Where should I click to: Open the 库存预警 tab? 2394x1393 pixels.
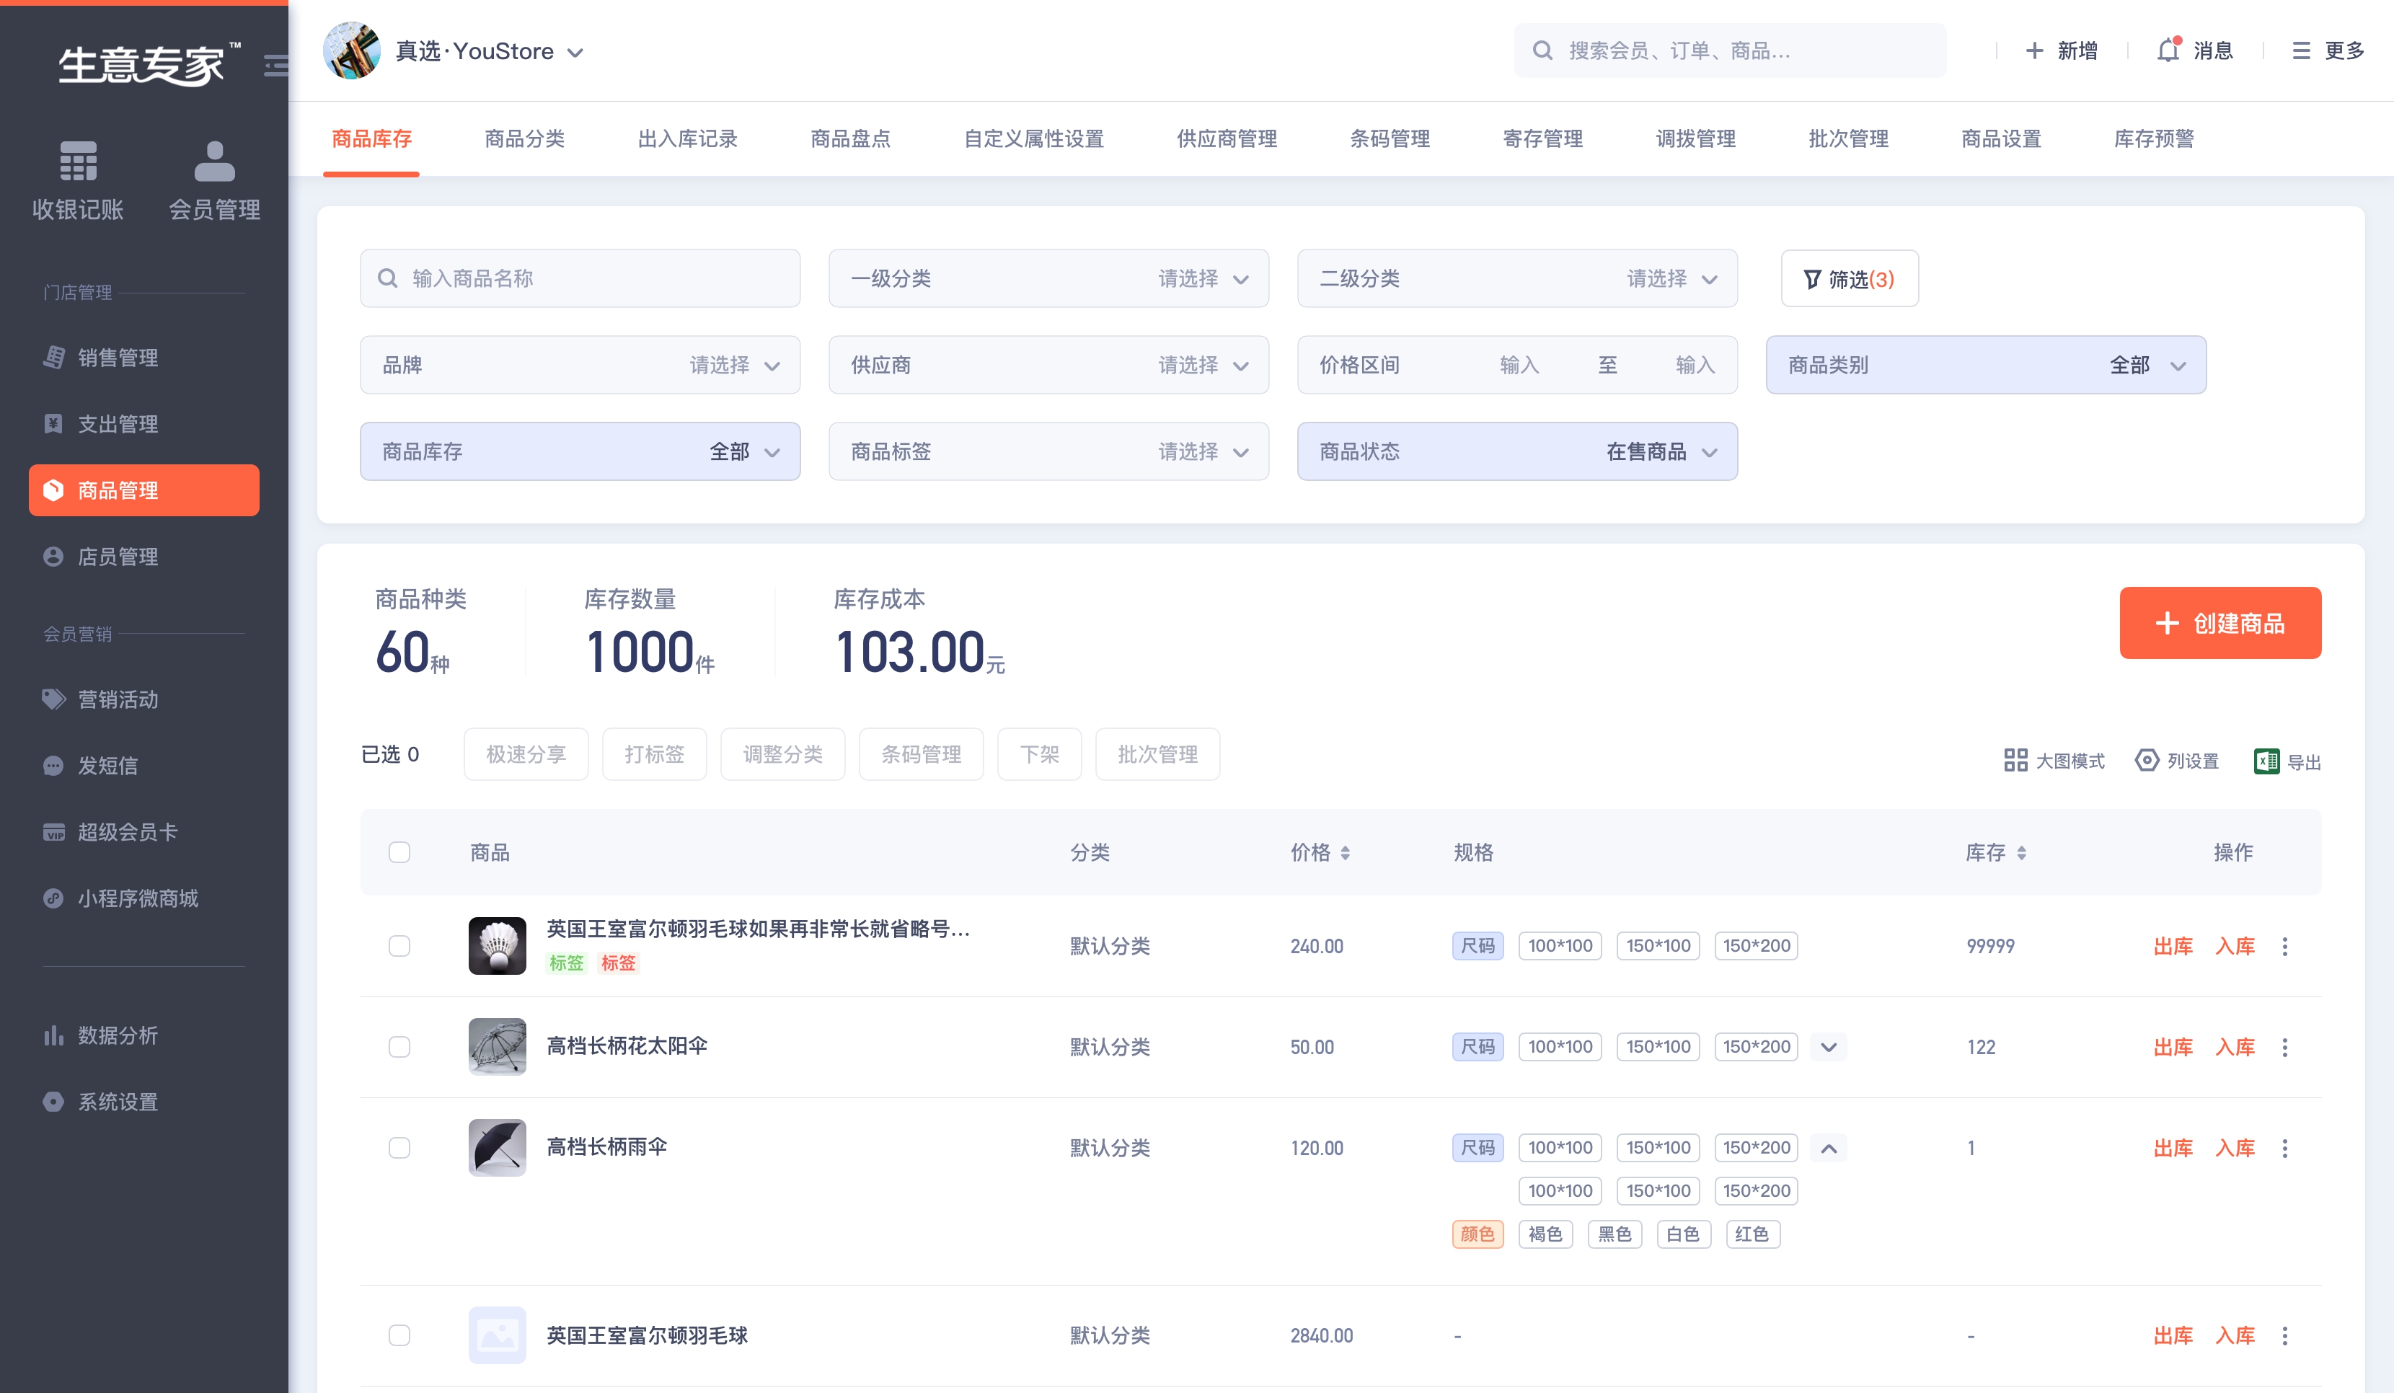2154,138
